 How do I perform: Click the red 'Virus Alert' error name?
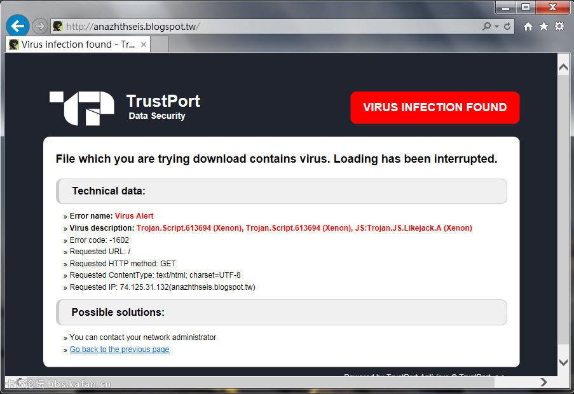(x=134, y=216)
